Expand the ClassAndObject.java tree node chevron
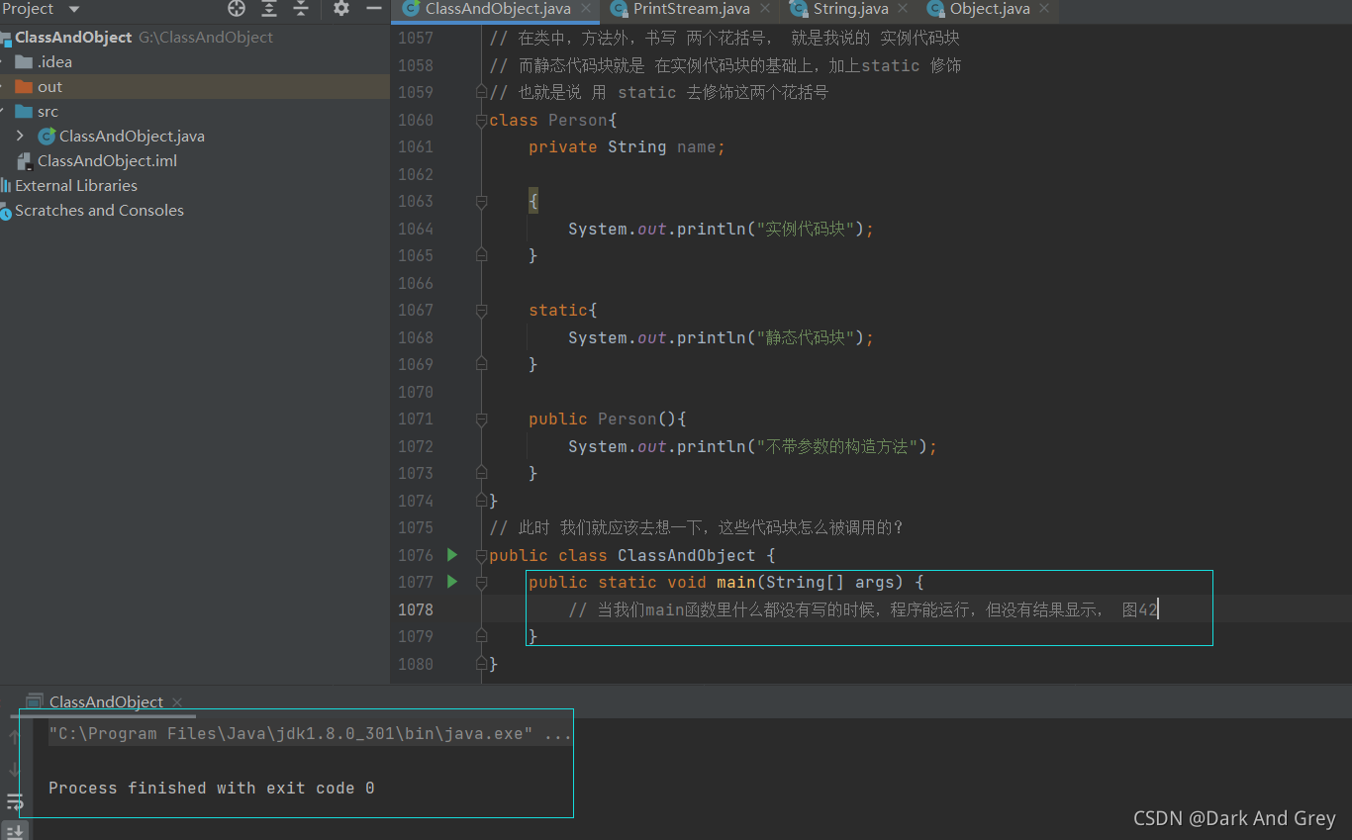Viewport: 1352px width, 840px height. tap(20, 136)
